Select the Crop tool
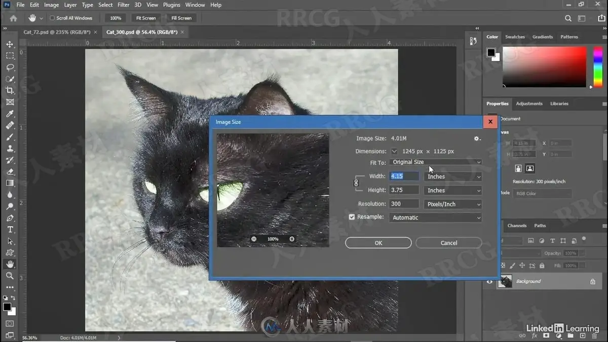 [x=10, y=91]
